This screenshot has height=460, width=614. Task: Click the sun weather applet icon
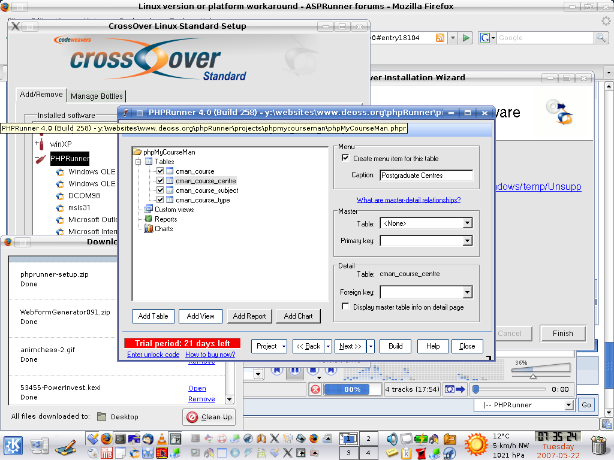click(x=476, y=444)
